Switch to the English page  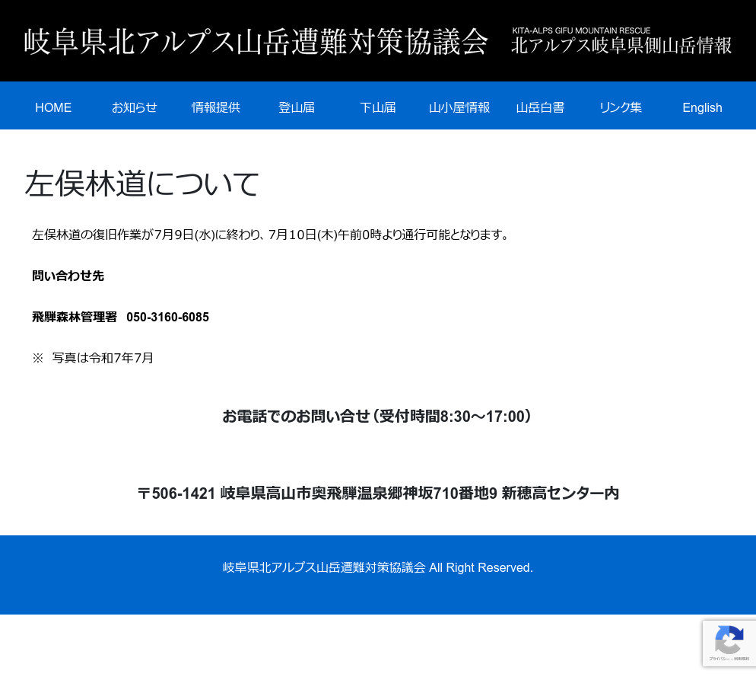click(x=702, y=107)
